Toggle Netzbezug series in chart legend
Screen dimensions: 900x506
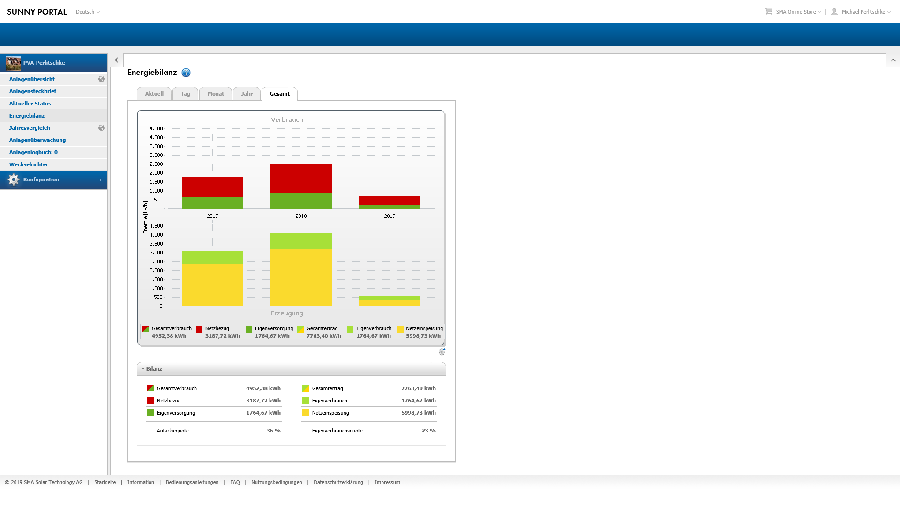click(x=217, y=329)
